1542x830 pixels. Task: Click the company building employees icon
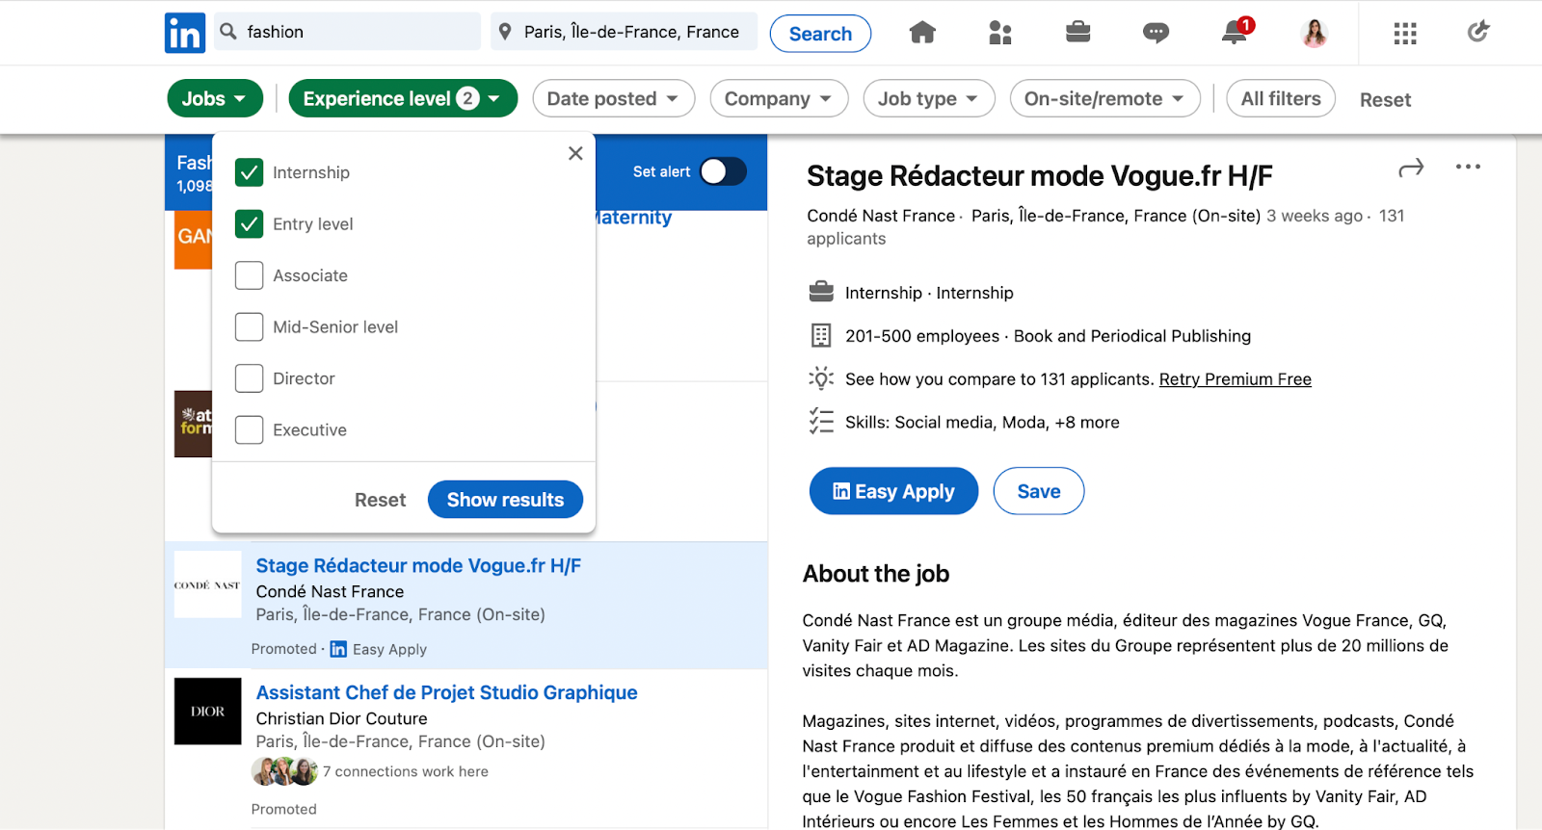click(821, 335)
